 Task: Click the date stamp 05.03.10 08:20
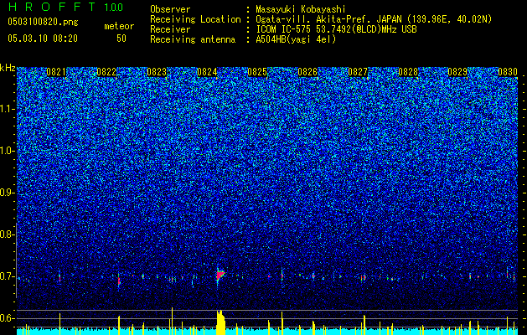point(43,39)
